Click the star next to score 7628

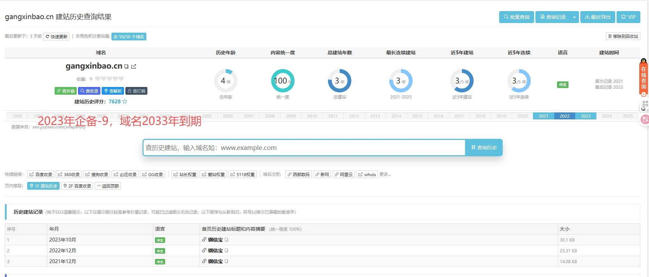pos(125,102)
